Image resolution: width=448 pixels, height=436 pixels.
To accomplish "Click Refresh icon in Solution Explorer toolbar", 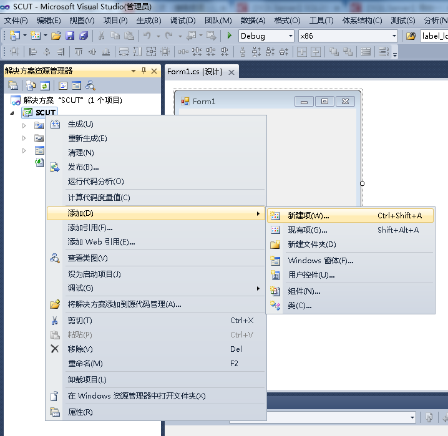I will [x=45, y=85].
